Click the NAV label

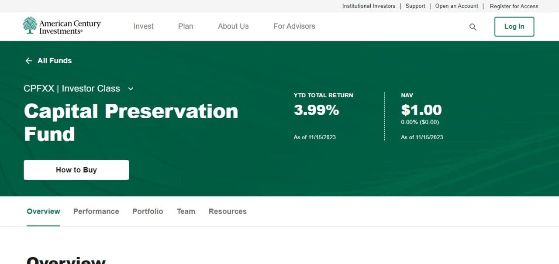click(x=407, y=95)
